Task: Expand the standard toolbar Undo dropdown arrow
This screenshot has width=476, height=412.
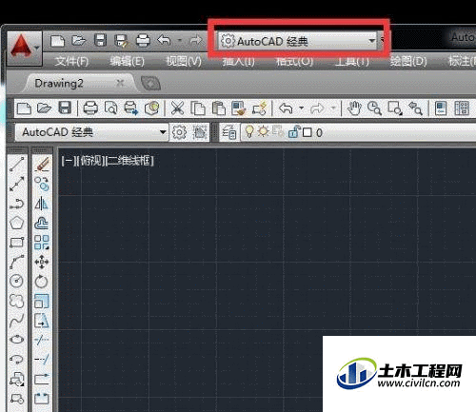Action: [301, 108]
